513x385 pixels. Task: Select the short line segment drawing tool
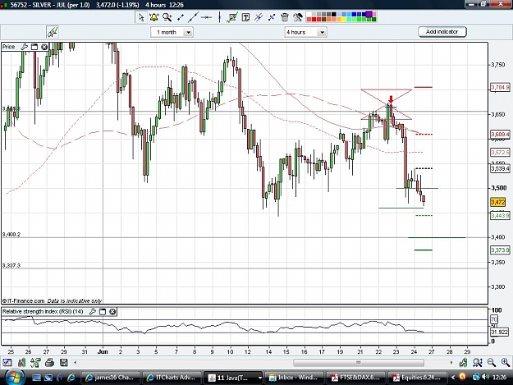[x=181, y=17]
